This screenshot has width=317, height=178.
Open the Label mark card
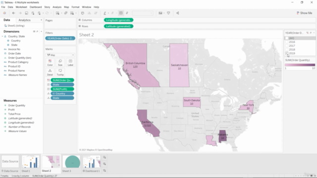[x=70, y=63]
